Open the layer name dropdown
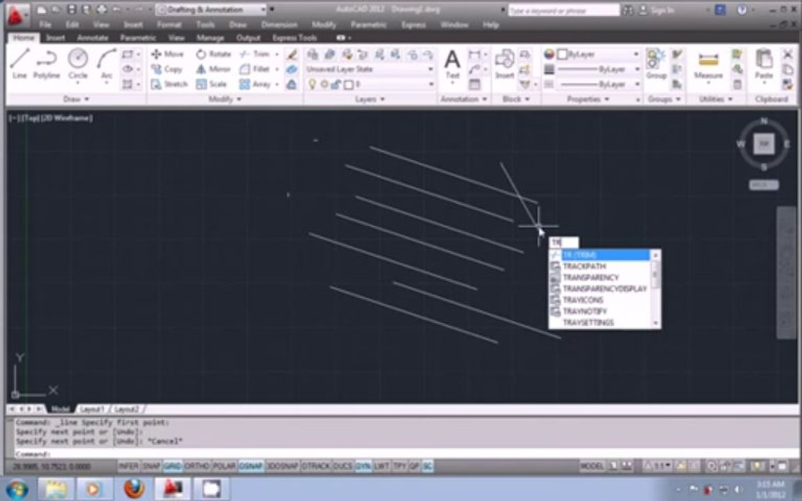 tap(431, 84)
